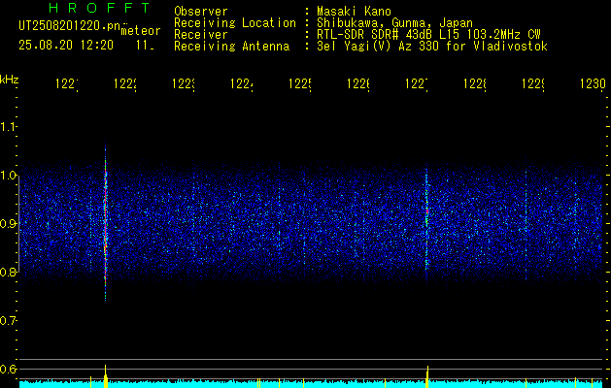Click the HROFFT title text
The width and height of the screenshot is (611, 388).
click(99, 8)
